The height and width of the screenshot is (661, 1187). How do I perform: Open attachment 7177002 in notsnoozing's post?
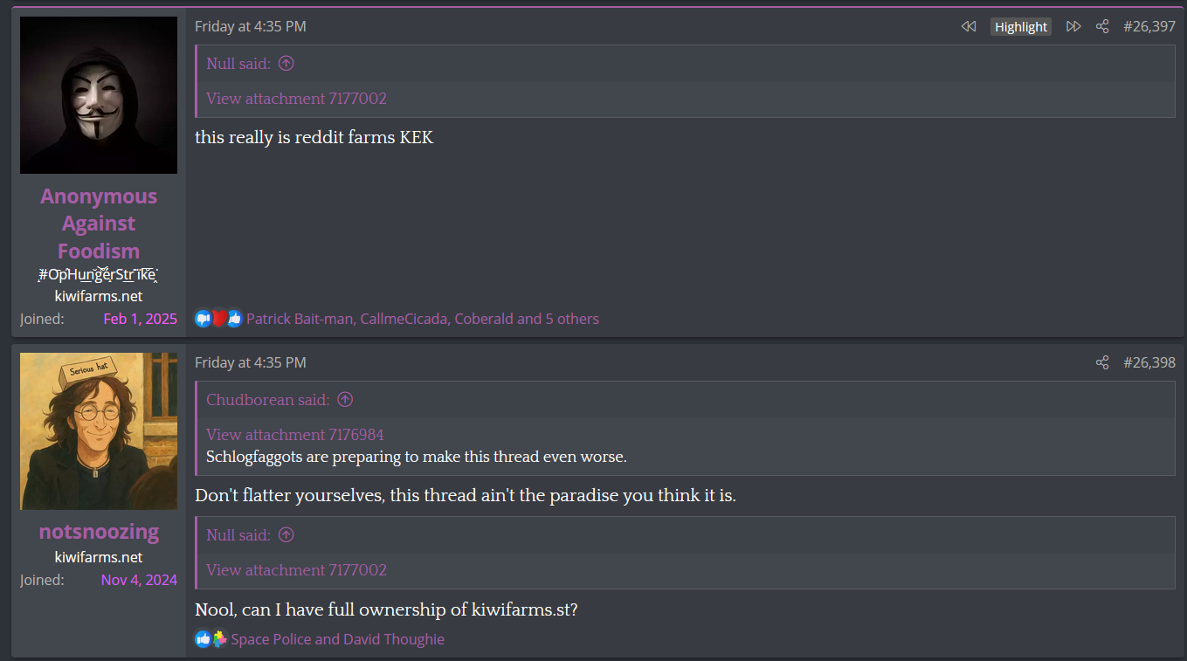pos(296,570)
